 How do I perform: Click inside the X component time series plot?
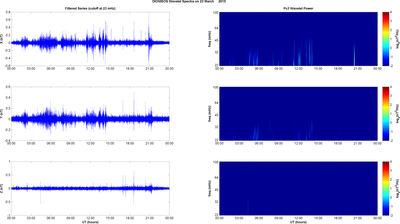(90, 39)
